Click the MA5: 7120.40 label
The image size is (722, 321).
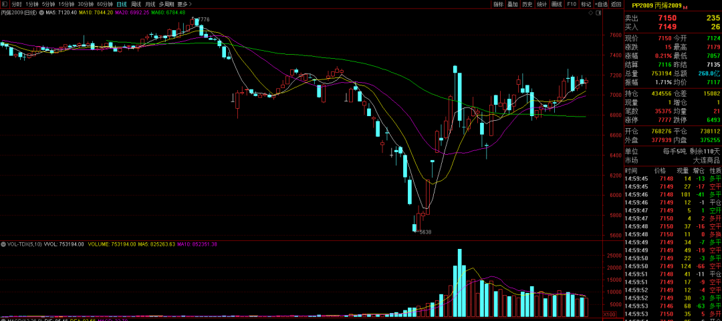click(61, 13)
